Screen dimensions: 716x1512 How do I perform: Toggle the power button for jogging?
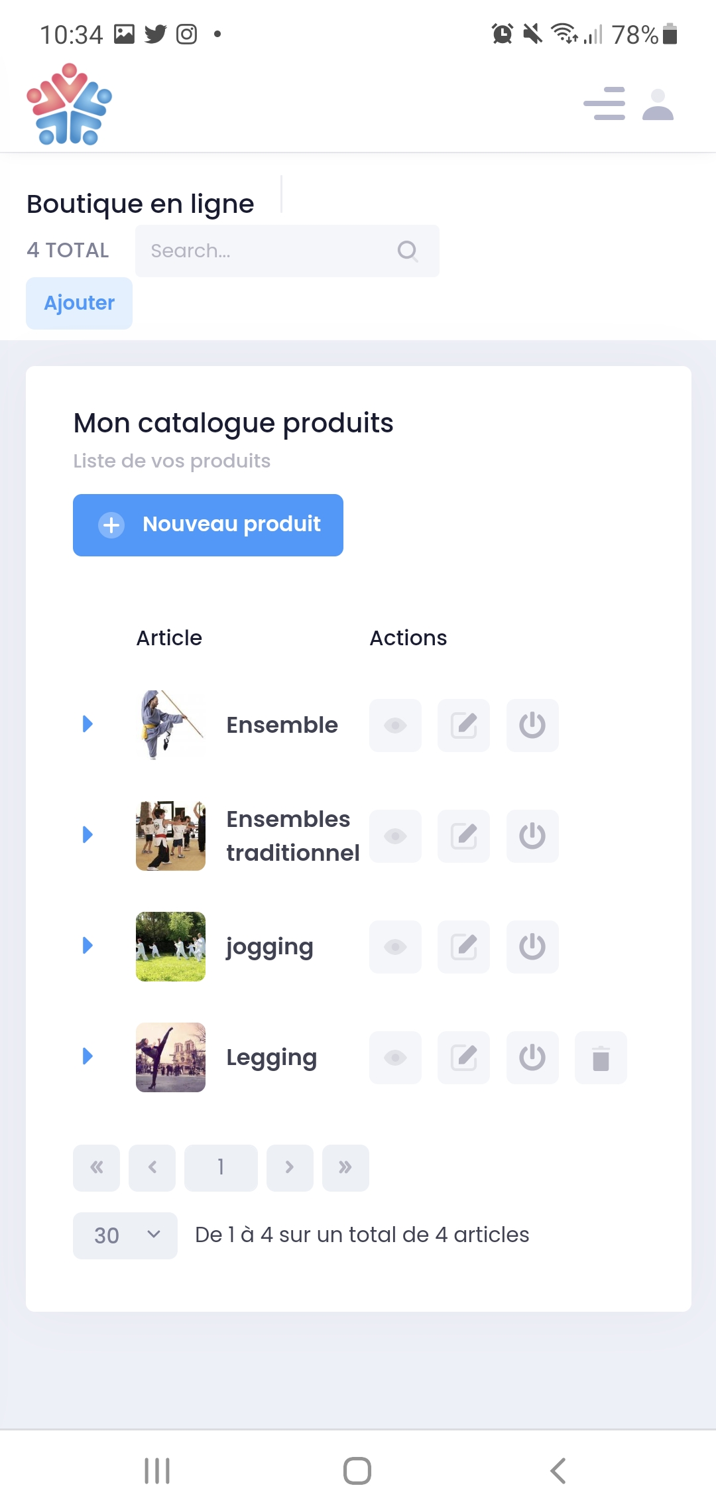pos(532,946)
